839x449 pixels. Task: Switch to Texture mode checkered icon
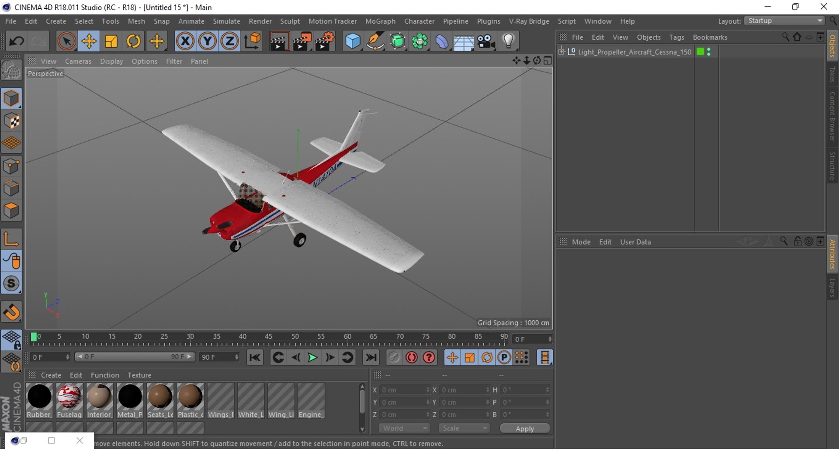11,121
